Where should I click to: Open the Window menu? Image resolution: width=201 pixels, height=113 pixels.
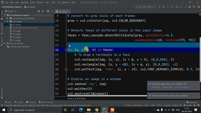pyautogui.click(x=66, y=2)
